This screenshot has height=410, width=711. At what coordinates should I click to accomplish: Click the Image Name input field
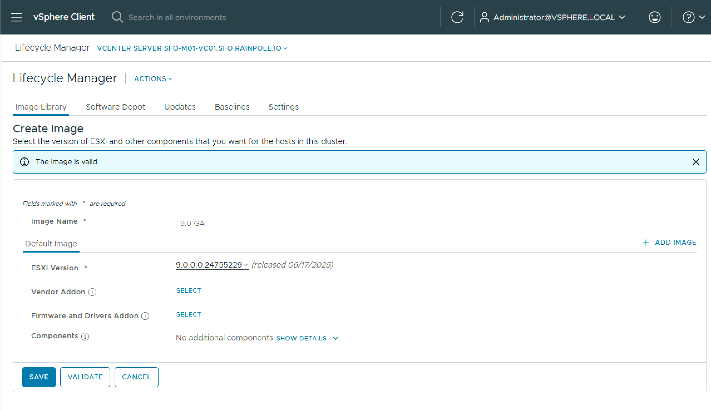coord(222,224)
